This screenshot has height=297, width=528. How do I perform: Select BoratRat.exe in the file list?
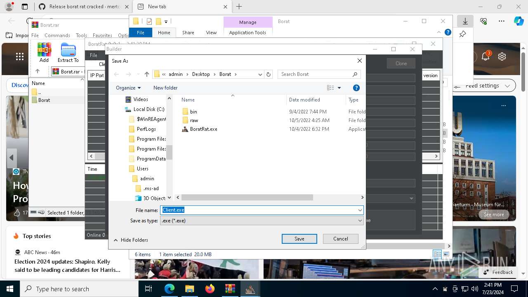pos(203,129)
